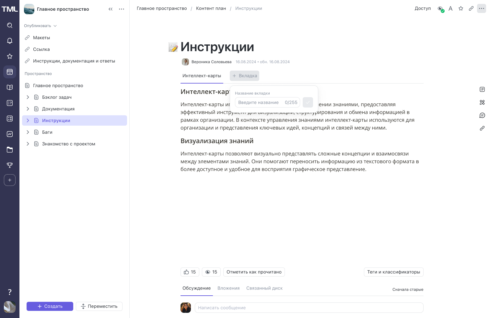
Task: Open the Опубликовать dropdown
Action: click(x=40, y=26)
